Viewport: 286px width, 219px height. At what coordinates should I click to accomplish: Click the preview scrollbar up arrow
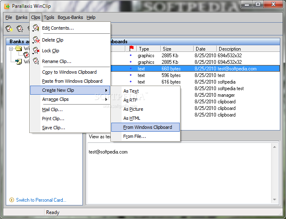point(274,147)
